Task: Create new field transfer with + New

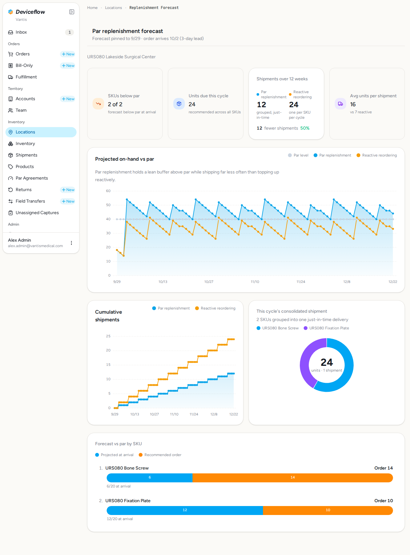Action: tap(68, 201)
